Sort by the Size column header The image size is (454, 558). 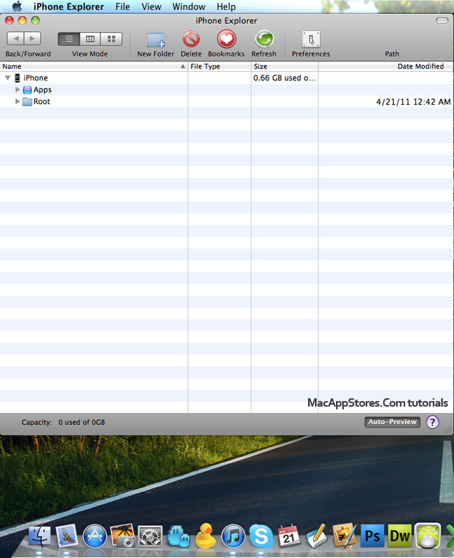284,66
